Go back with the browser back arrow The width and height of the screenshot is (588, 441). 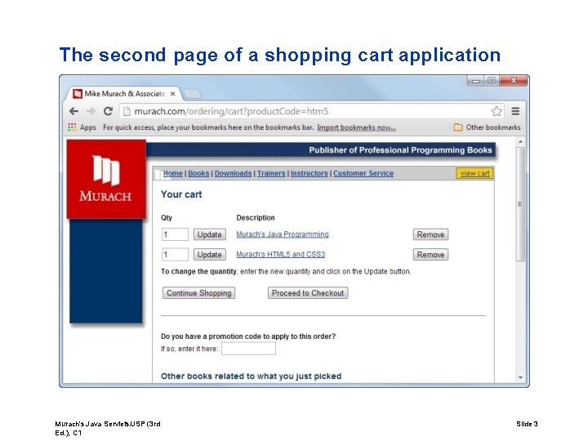(73, 111)
